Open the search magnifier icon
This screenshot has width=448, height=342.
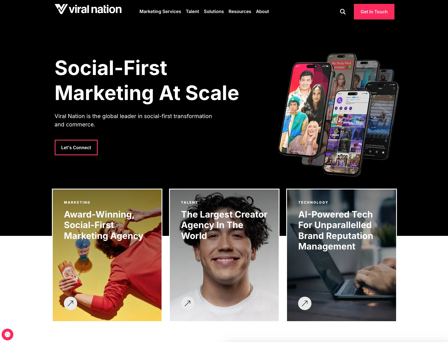pos(343,12)
